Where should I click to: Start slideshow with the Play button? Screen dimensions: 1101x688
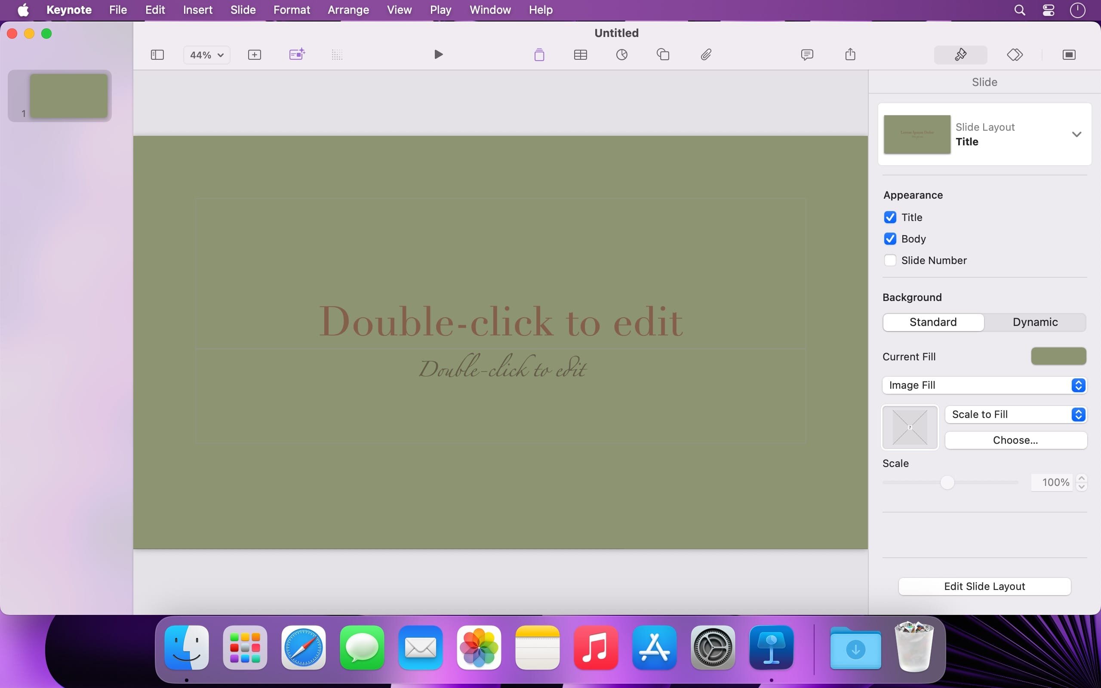pos(438,55)
